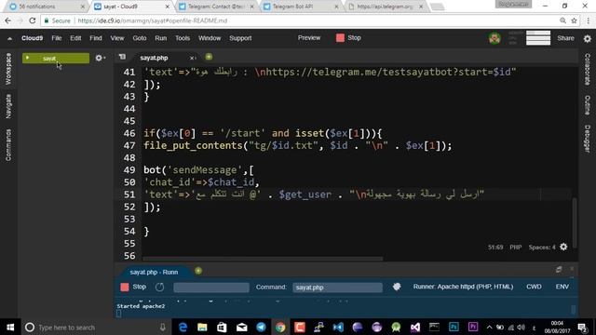Image resolution: width=596 pixels, height=335 pixels.
Task: Close the sayat.php editor tab
Action: click(192, 58)
